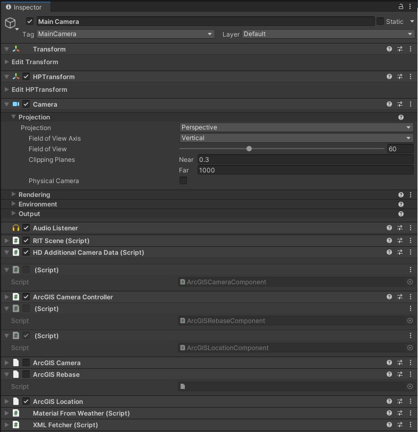Image resolution: width=418 pixels, height=432 pixels.
Task: Click the Inspector lock icon
Action: click(401, 7)
